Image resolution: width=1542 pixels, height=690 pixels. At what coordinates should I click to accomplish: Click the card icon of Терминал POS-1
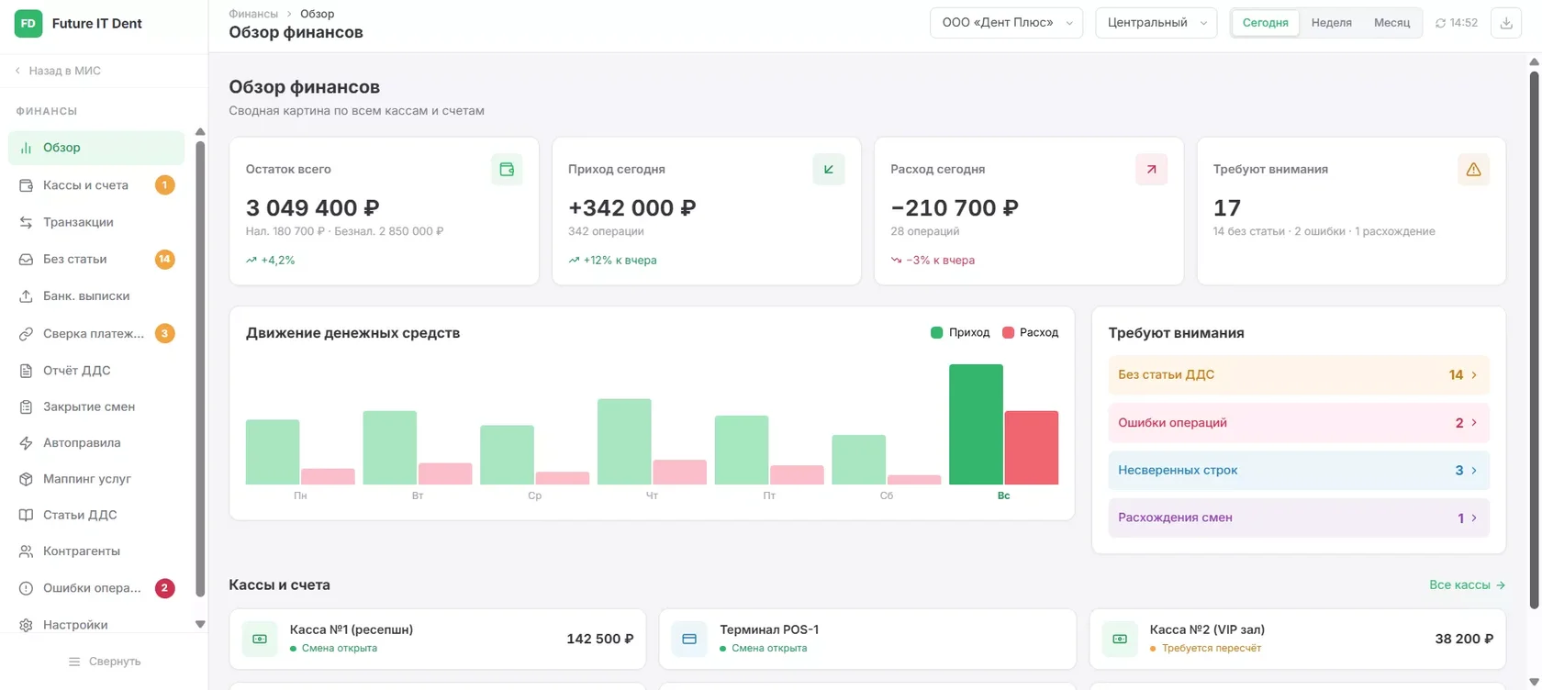(x=689, y=639)
